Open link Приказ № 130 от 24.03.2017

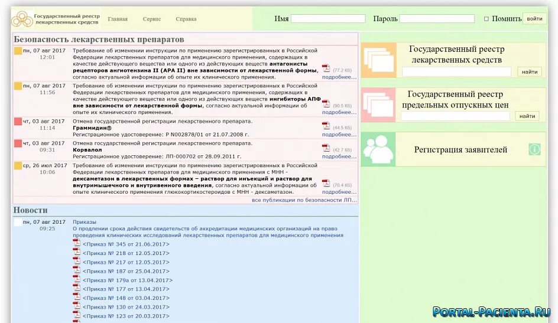click(x=126, y=307)
